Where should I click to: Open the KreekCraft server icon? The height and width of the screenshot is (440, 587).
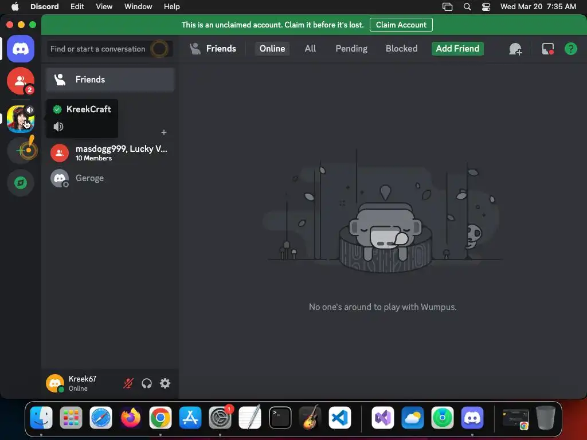21,119
